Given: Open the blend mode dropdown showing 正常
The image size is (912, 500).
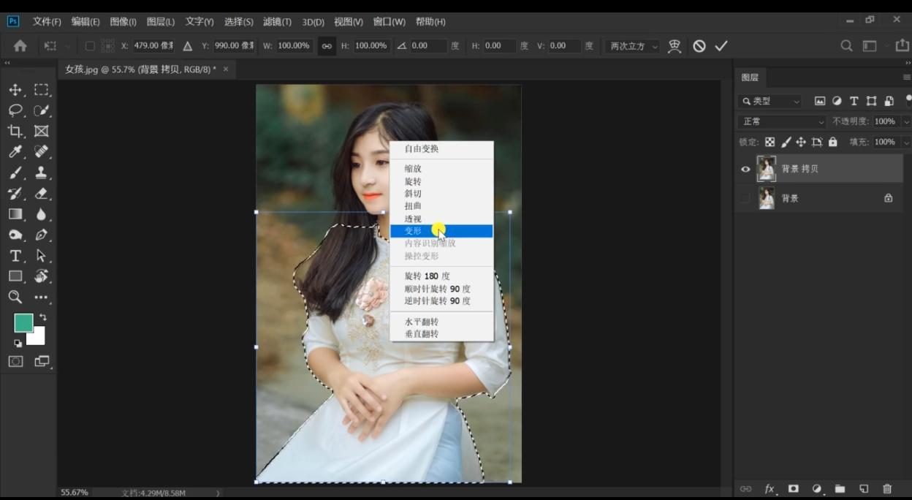Looking at the screenshot, I should pos(782,121).
